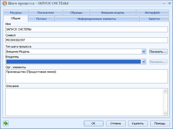Close the Шаги процесса dialog
Viewport: 173px width, 129px height.
pyautogui.click(x=169, y=3)
